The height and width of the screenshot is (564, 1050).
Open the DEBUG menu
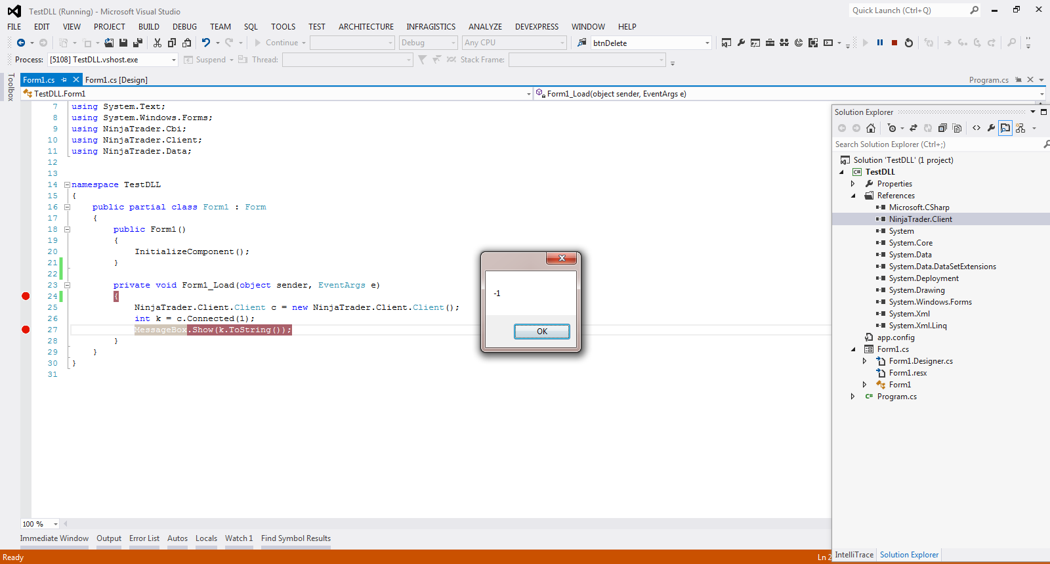pyautogui.click(x=184, y=27)
